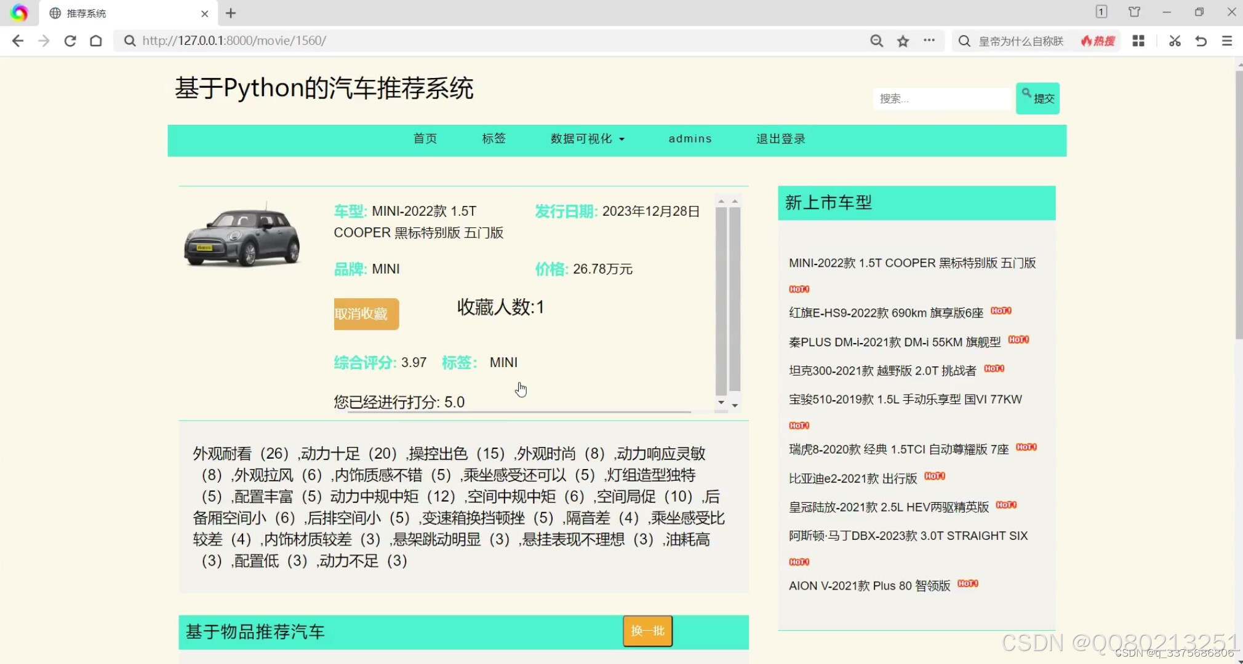Navigate back with the browser back arrow

tap(18, 41)
